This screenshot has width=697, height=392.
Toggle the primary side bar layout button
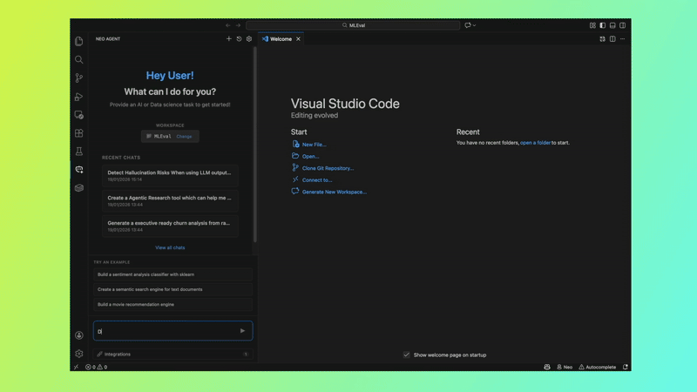(602, 25)
